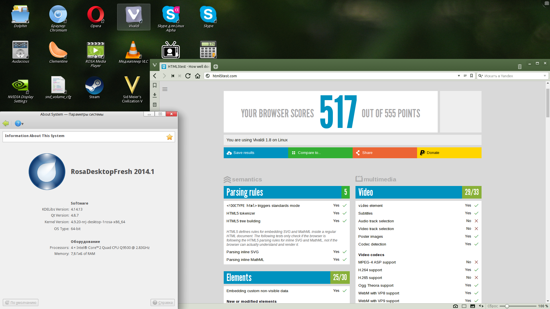Toggle page actions code icon
The width and height of the screenshot is (550, 309).
click(481, 306)
